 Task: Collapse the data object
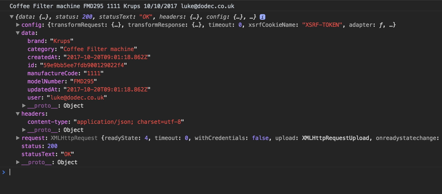click(18, 33)
